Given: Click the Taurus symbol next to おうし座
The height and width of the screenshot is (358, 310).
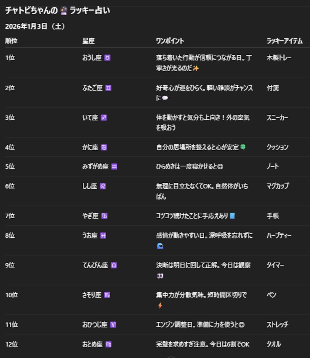Looking at the screenshot, I should coord(107,58).
